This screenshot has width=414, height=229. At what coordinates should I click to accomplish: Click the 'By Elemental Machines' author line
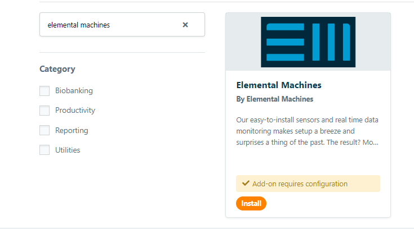pos(275,99)
